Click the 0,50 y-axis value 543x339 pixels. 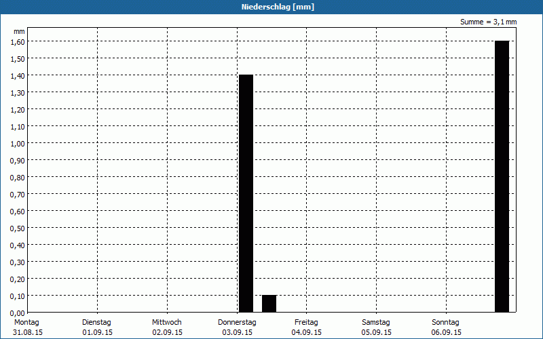(18, 228)
